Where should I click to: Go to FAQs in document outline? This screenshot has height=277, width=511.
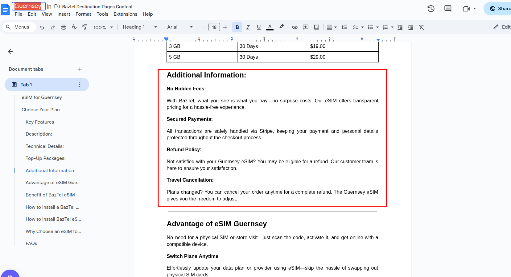pos(31,243)
